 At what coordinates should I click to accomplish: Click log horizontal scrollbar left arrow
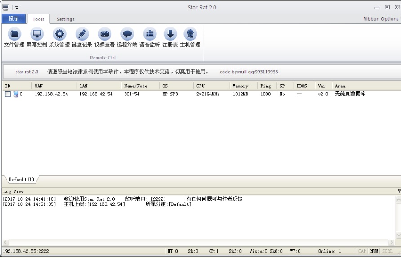tap(6, 242)
